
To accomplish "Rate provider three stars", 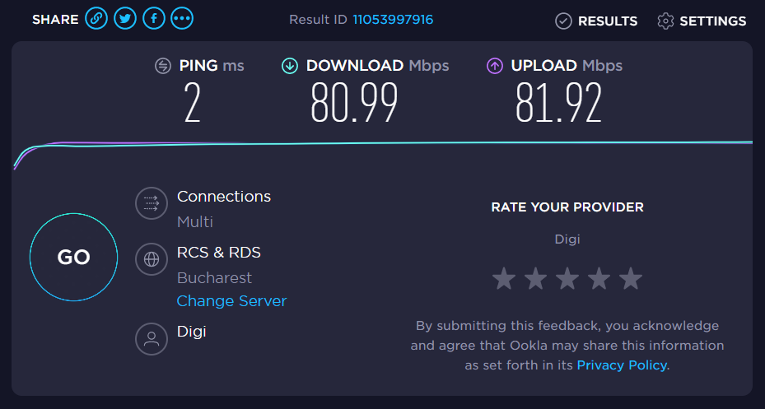I will [x=567, y=279].
